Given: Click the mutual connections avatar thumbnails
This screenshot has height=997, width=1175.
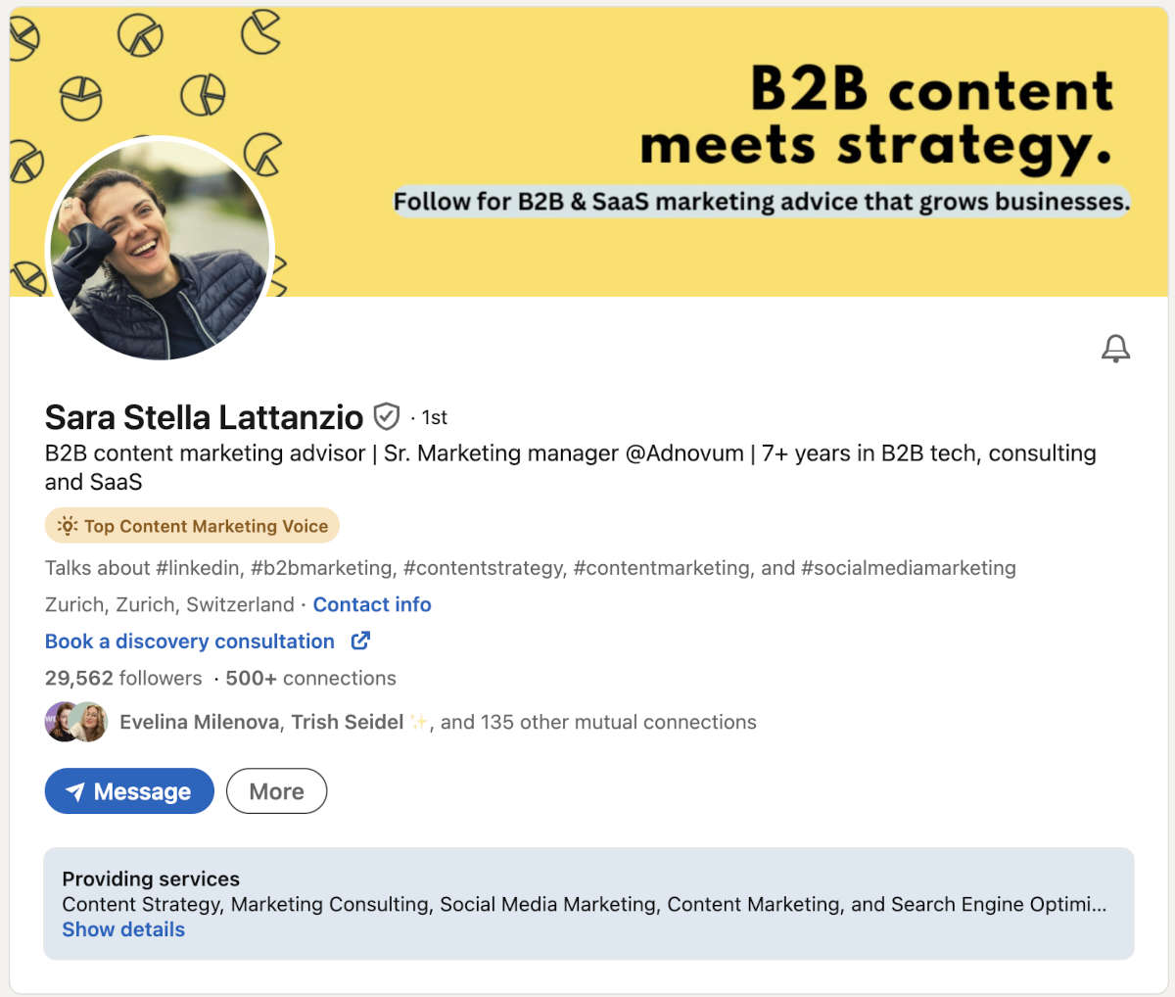Looking at the screenshot, I should pos(75,722).
